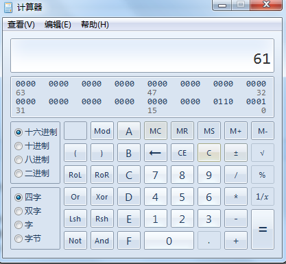286x264 pixels.
Task: Click the minus subtraction button
Action: click(236, 219)
